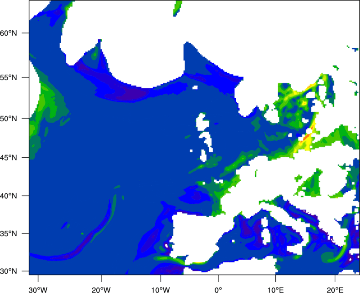Viewport: 360px width, 293px height.
Task: Click the 10°W longitude label
Action: click(161, 290)
